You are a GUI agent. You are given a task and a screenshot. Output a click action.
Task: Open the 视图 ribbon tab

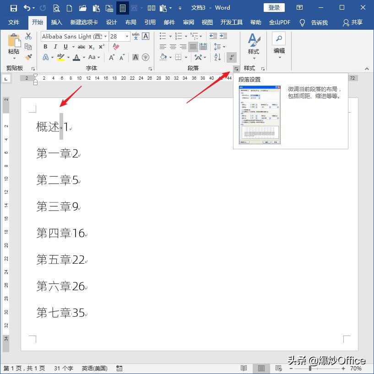tap(207, 22)
